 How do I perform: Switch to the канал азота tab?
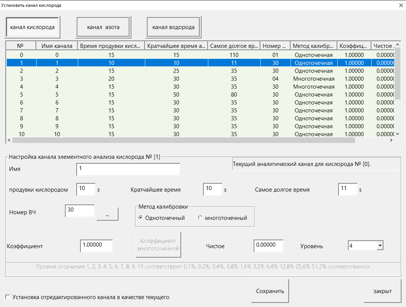103,27
